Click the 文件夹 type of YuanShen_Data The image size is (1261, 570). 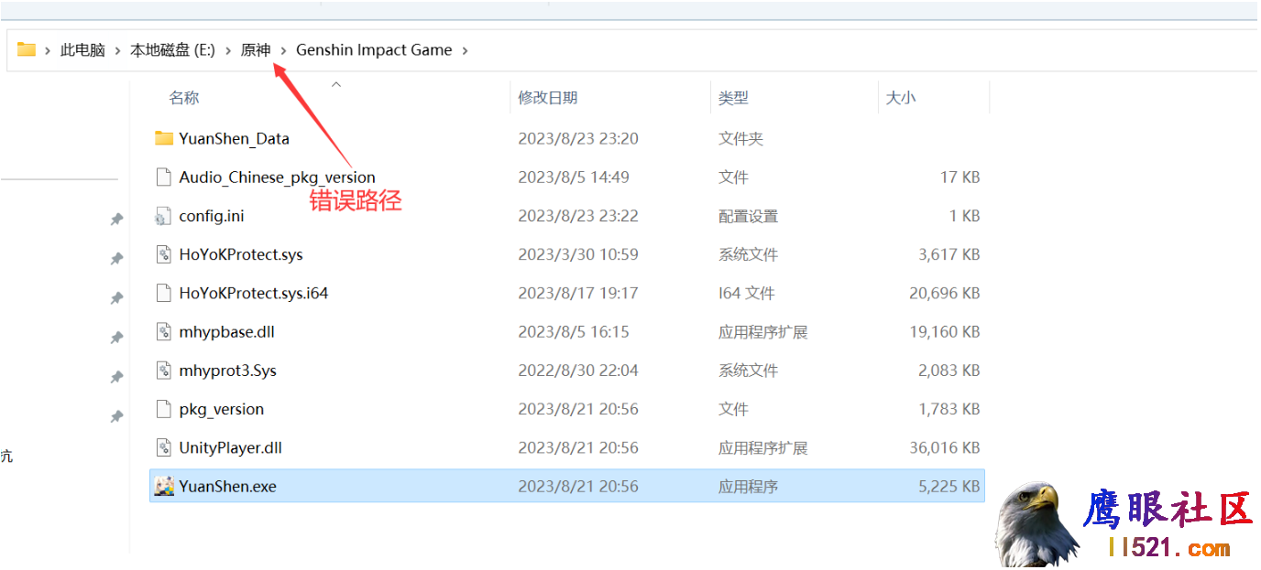[x=740, y=139]
